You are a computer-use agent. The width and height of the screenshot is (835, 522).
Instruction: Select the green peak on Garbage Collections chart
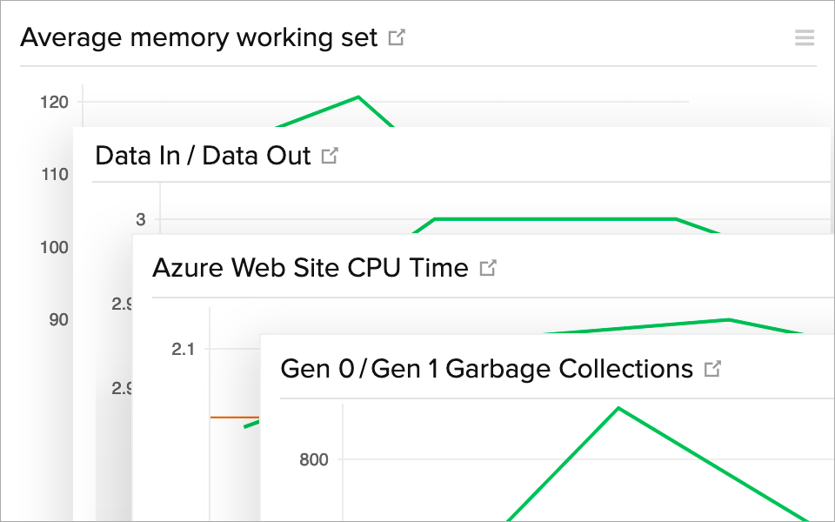(618, 406)
